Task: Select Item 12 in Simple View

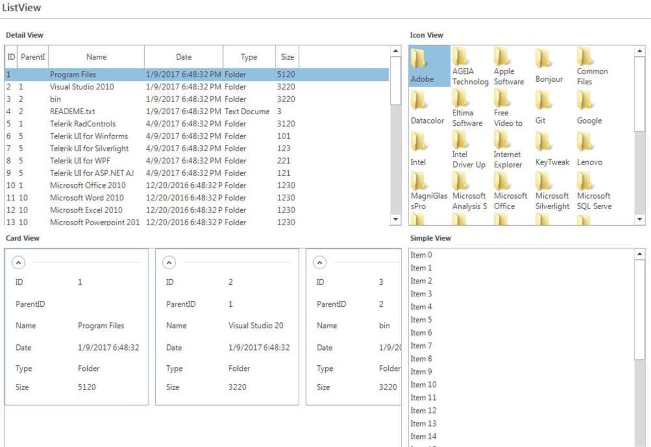Action: (521, 411)
